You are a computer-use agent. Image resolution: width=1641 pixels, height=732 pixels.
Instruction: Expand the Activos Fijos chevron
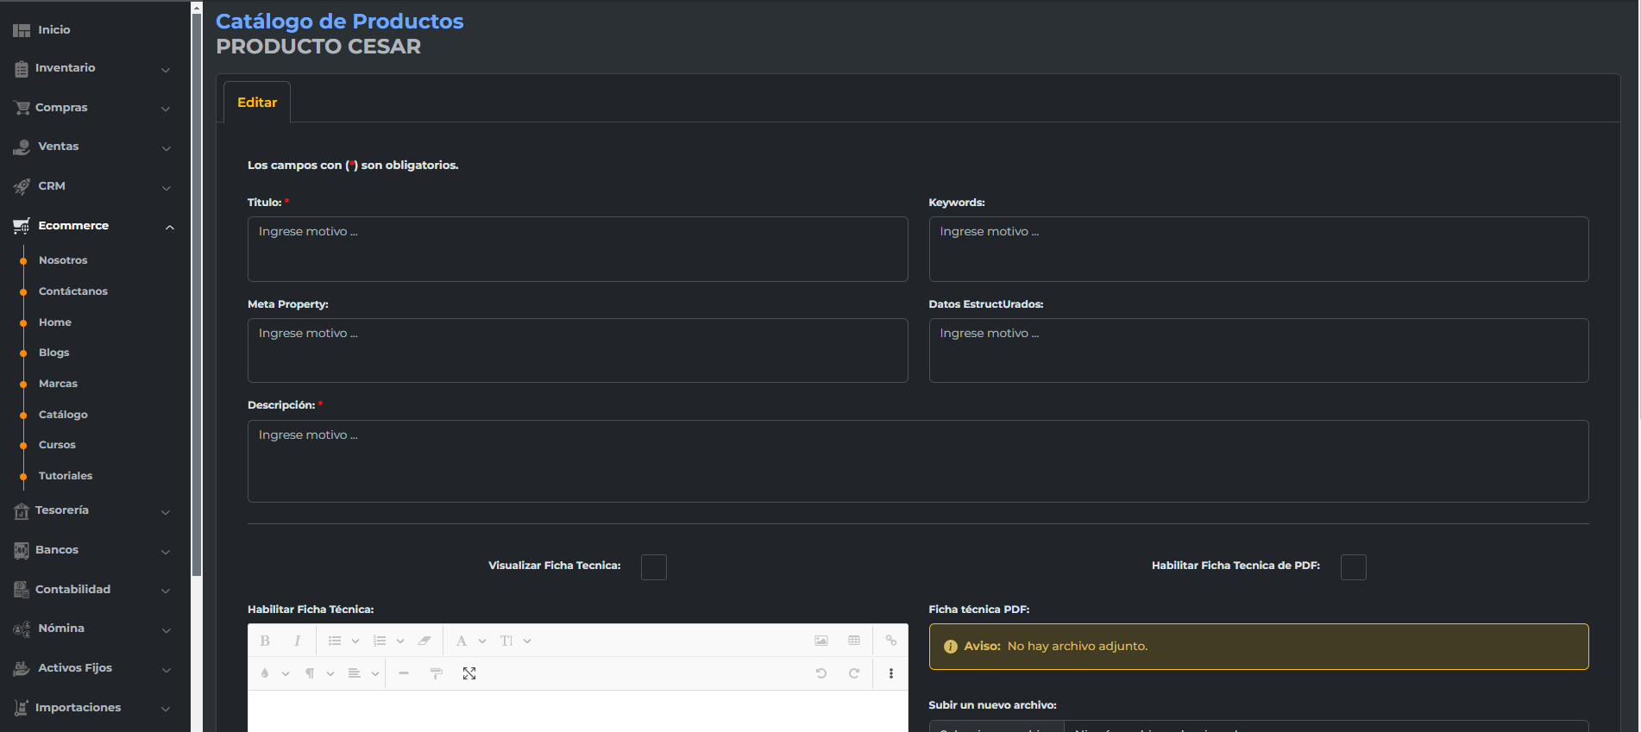(166, 670)
